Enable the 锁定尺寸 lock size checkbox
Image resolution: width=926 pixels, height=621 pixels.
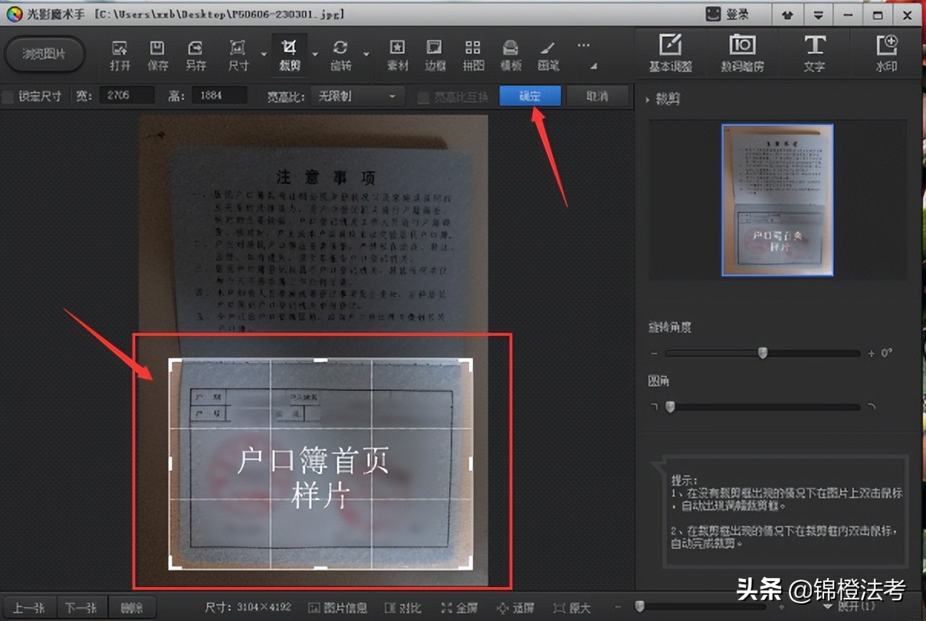coord(10,97)
